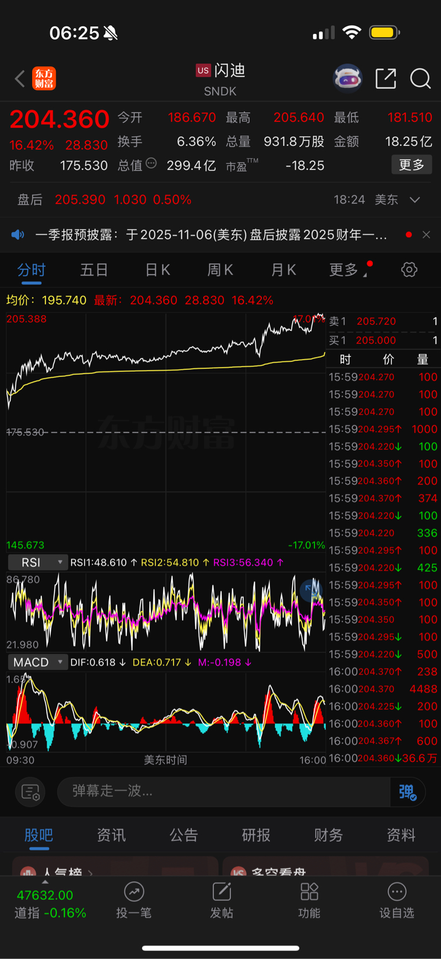Open the 资讯 tab

(x=111, y=835)
